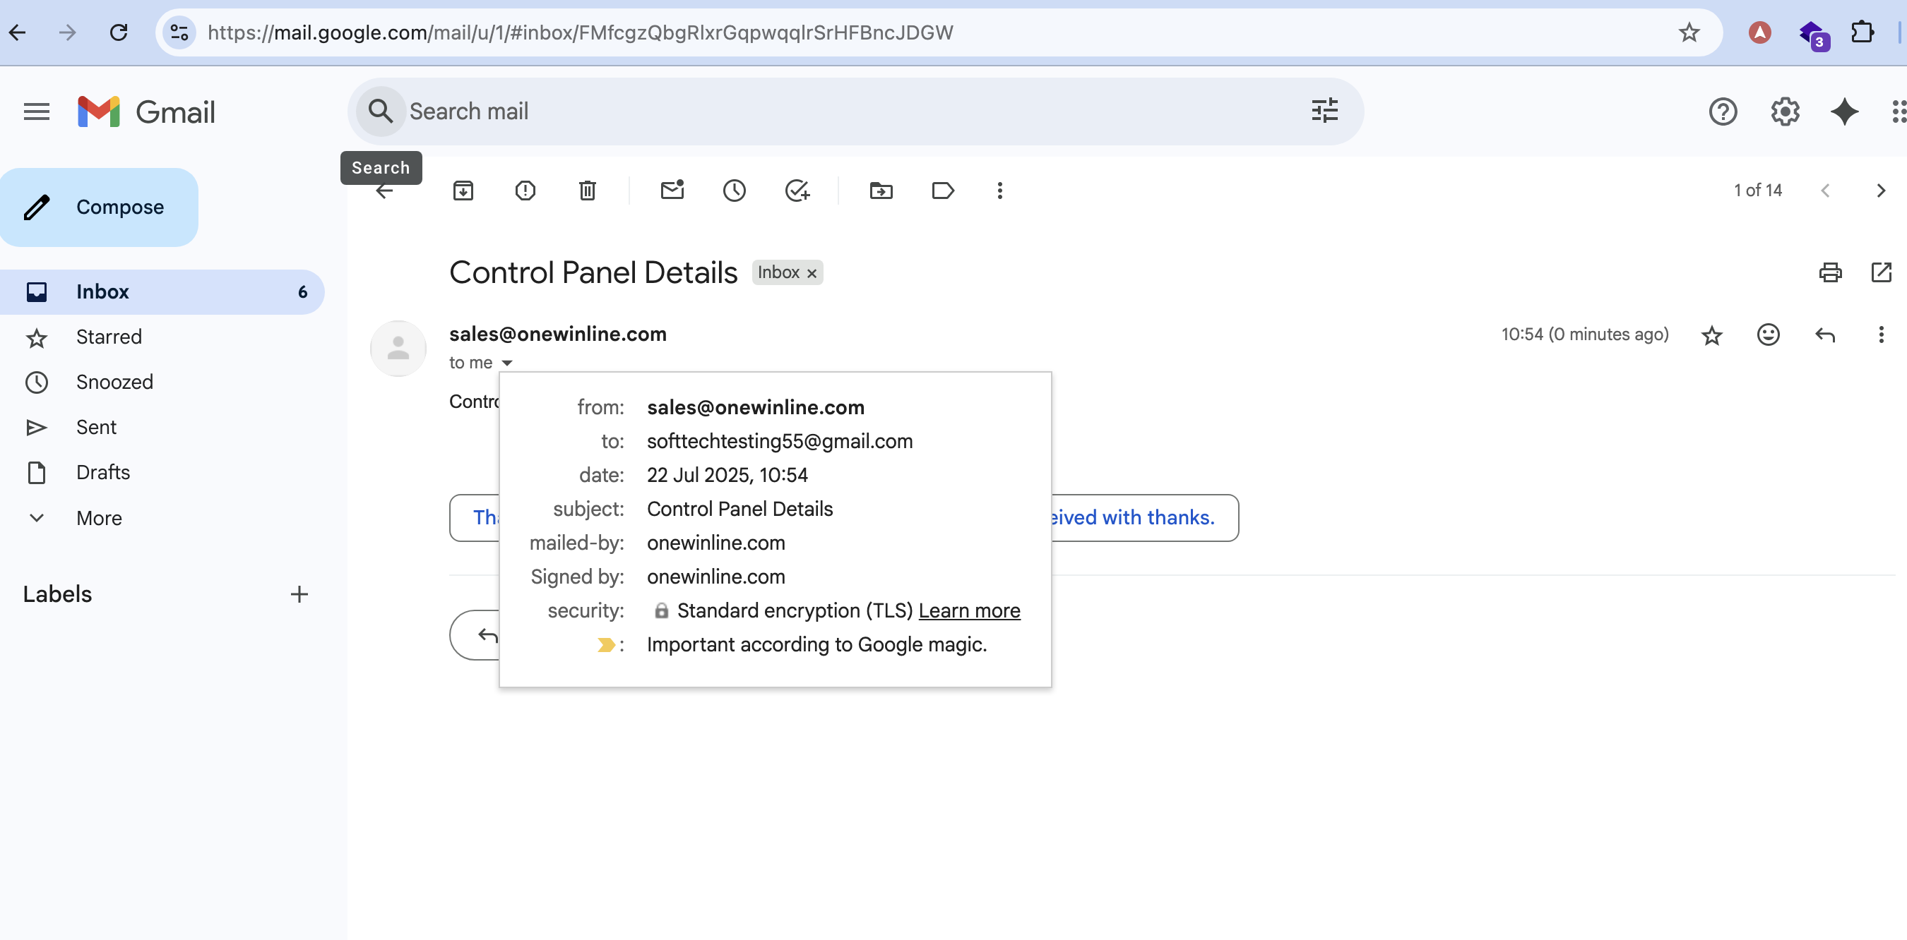Collapse the 'to me' details dropdown
This screenshot has width=1907, height=940.
[x=507, y=363]
